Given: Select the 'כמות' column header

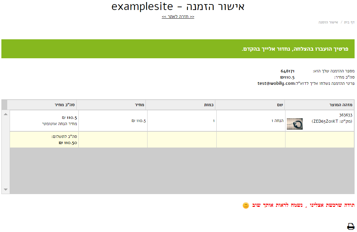Looking at the screenshot, I should click(x=181, y=105).
